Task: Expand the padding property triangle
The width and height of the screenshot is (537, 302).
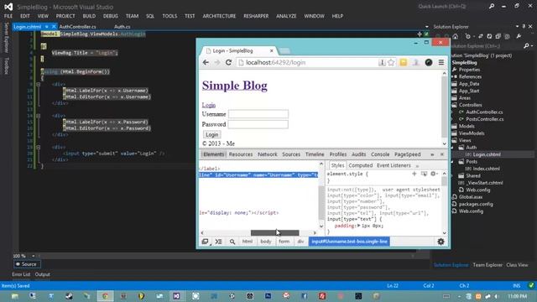Action: click(x=358, y=226)
